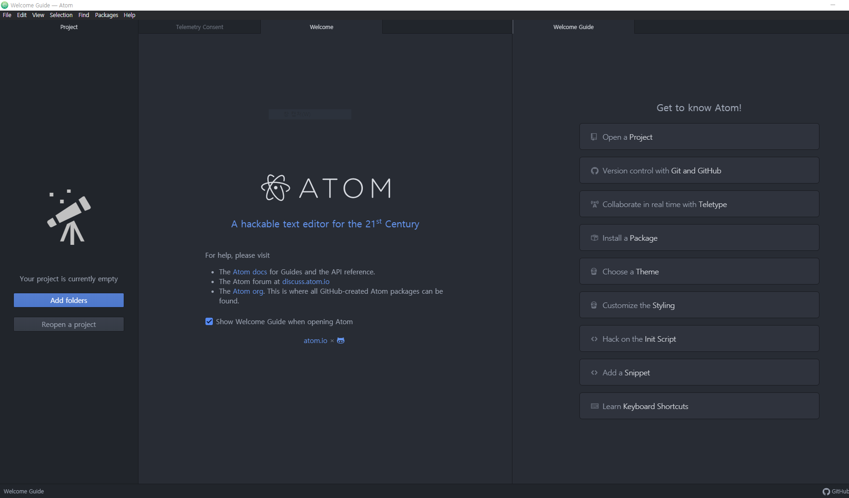The height and width of the screenshot is (498, 849).
Task: Minimize the Atom window
Action: [833, 5]
